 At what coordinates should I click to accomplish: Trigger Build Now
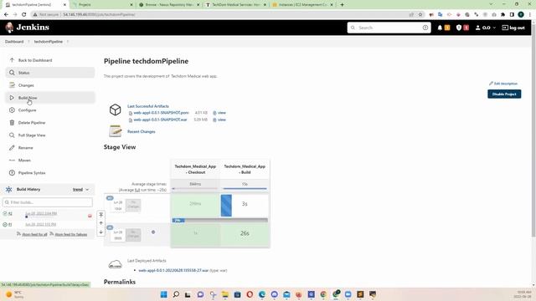[x=50, y=98]
